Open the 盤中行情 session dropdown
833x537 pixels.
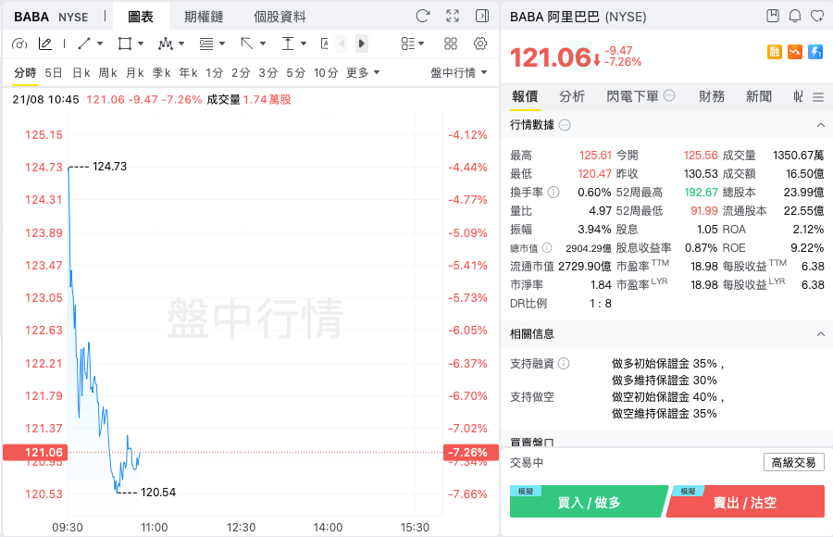459,72
